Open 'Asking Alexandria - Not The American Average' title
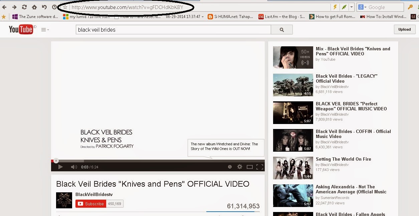Image resolution: width=419 pixels, height=216 pixels. coord(351,189)
